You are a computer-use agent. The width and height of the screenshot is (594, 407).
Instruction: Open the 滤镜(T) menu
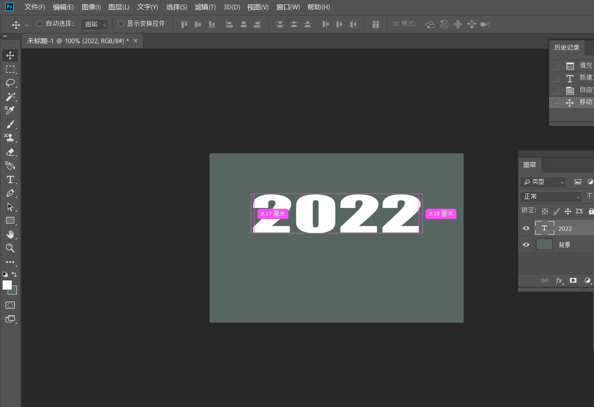[205, 7]
